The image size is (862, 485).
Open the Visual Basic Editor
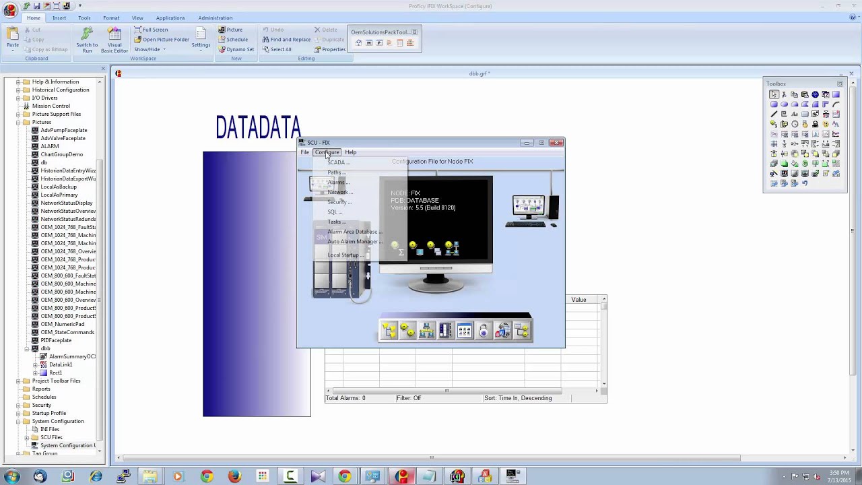click(114, 40)
